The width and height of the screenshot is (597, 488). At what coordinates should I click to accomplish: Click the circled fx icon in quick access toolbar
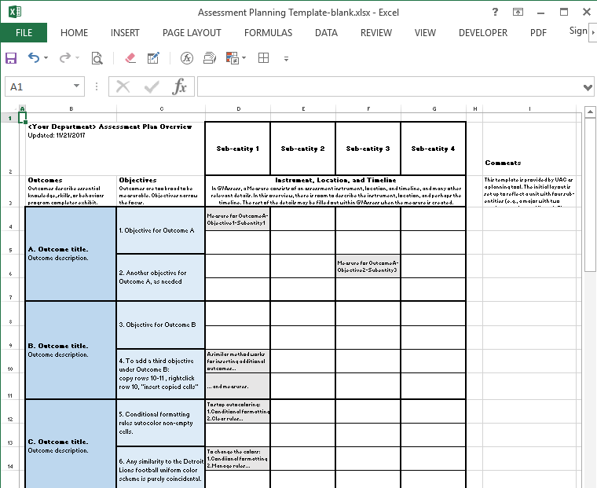(187, 58)
